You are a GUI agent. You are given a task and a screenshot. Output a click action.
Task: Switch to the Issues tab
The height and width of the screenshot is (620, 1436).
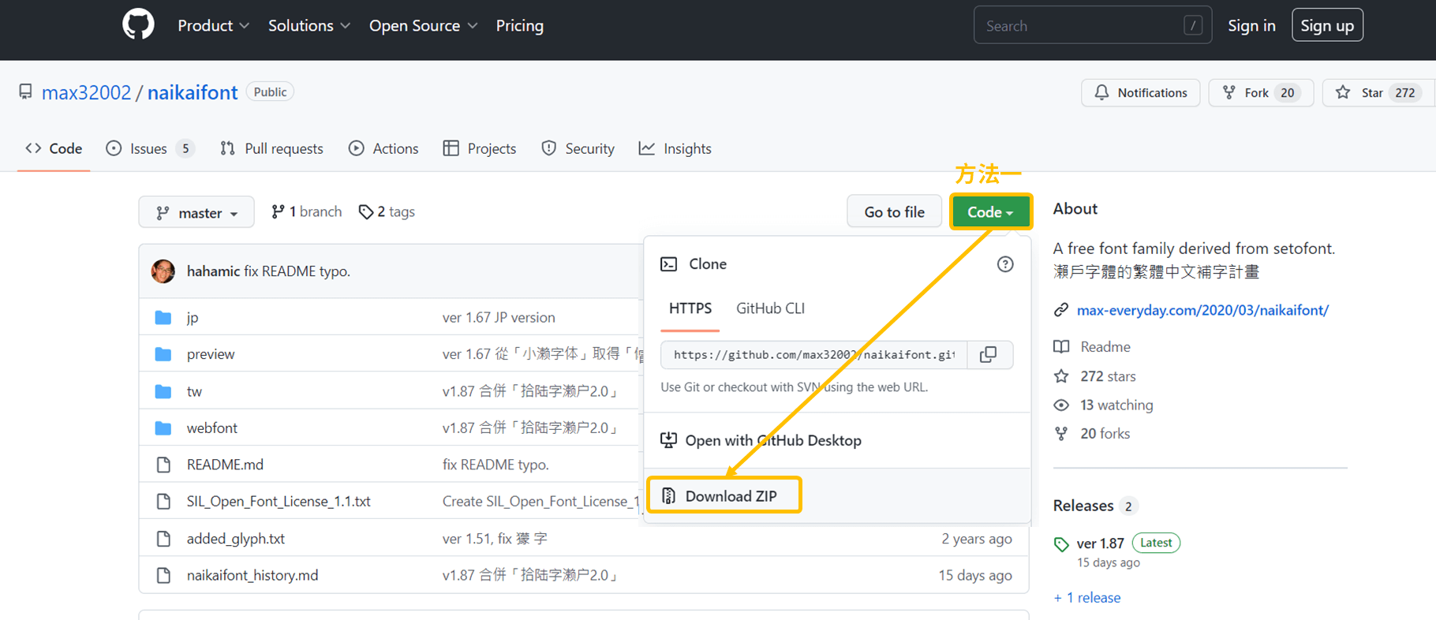[x=150, y=148]
